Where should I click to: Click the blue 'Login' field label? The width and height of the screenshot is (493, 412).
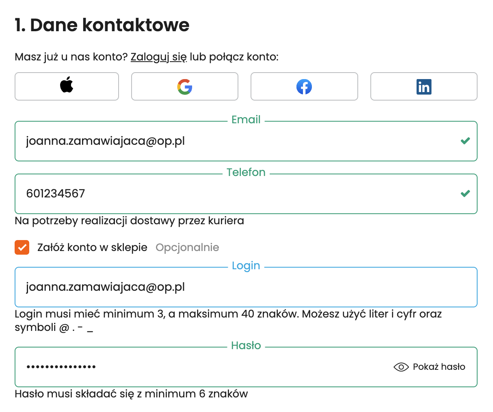pos(246,266)
